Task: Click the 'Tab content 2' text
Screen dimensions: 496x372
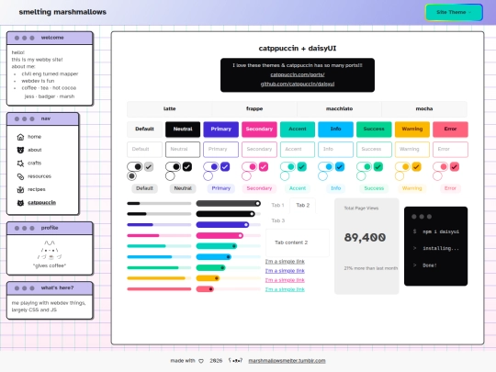Action: pyautogui.click(x=291, y=242)
